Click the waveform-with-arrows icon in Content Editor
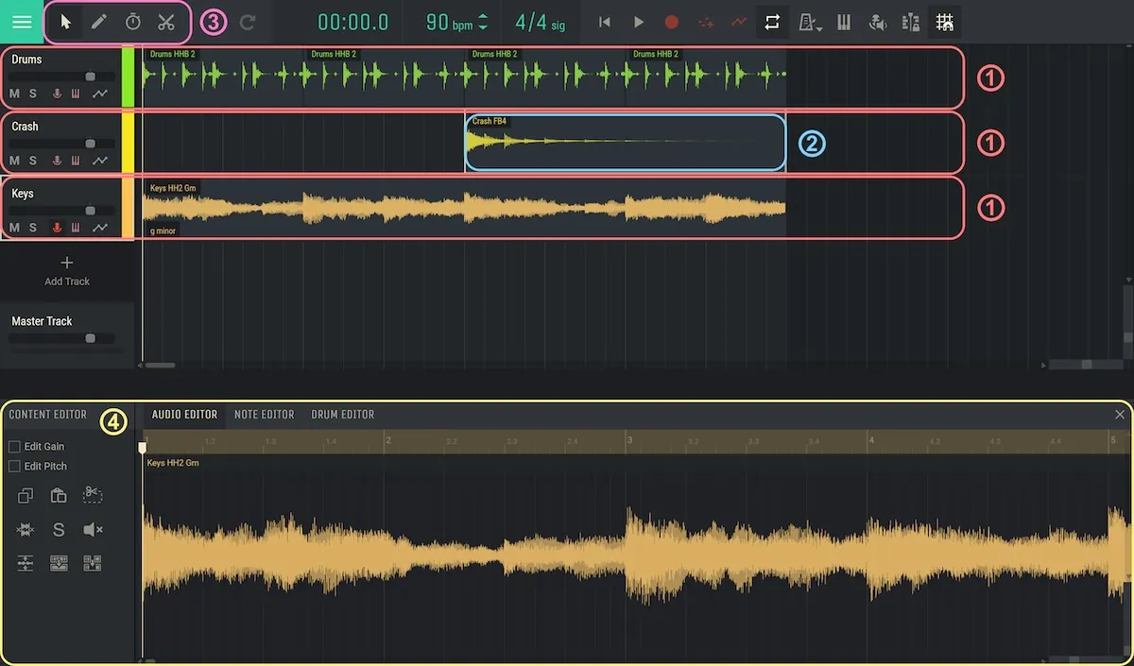 pyautogui.click(x=26, y=530)
